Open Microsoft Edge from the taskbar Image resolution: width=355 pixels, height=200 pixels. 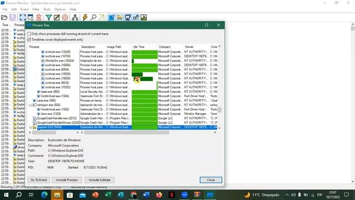pyautogui.click(x=44, y=195)
